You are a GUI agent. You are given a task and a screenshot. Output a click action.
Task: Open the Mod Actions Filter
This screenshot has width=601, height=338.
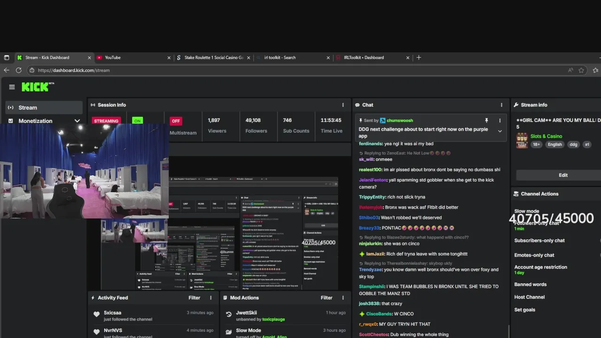coord(326,298)
